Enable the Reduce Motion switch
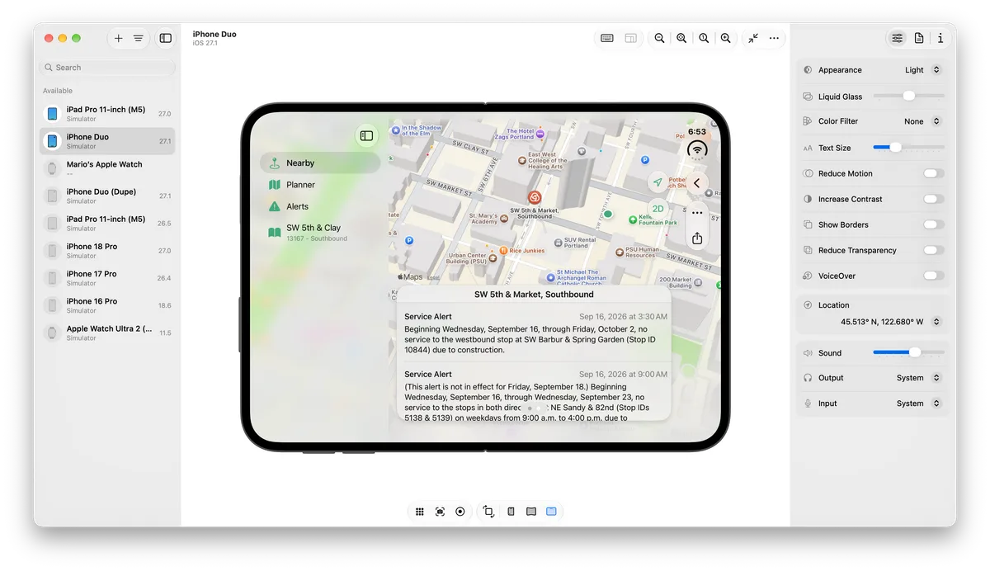990x571 pixels. [934, 173]
